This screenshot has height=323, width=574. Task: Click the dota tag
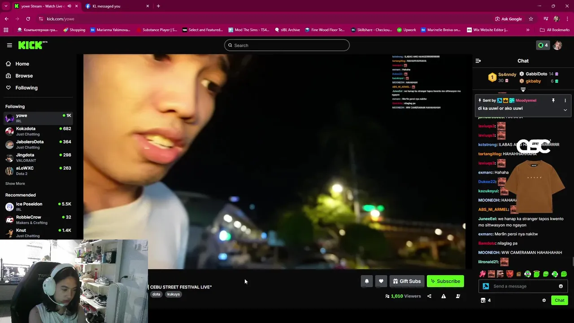(x=156, y=294)
